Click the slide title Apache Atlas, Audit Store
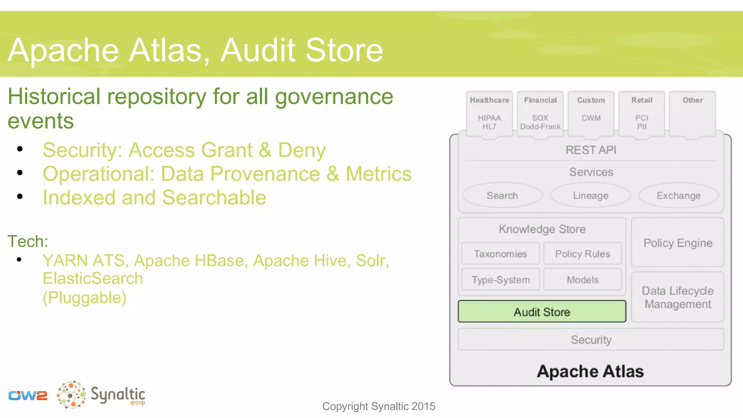This screenshot has width=743, height=418. coord(196,50)
